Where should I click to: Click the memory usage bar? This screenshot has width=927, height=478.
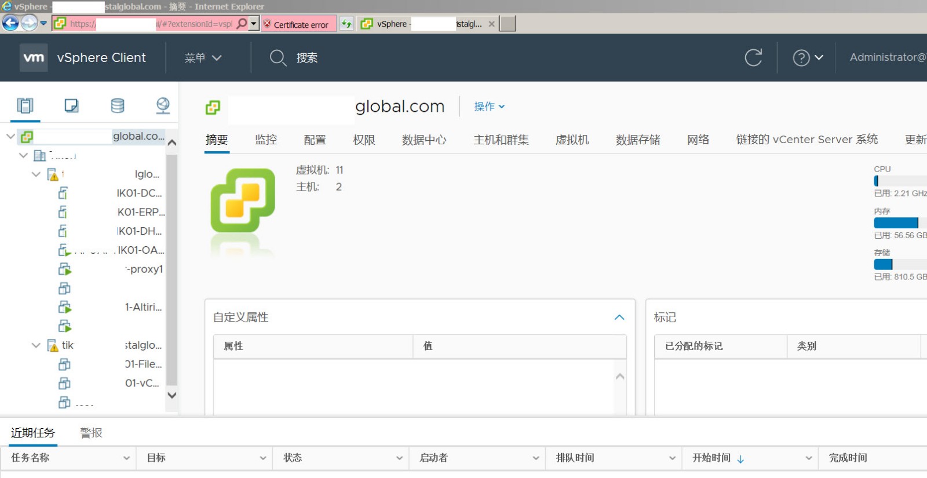coord(900,223)
